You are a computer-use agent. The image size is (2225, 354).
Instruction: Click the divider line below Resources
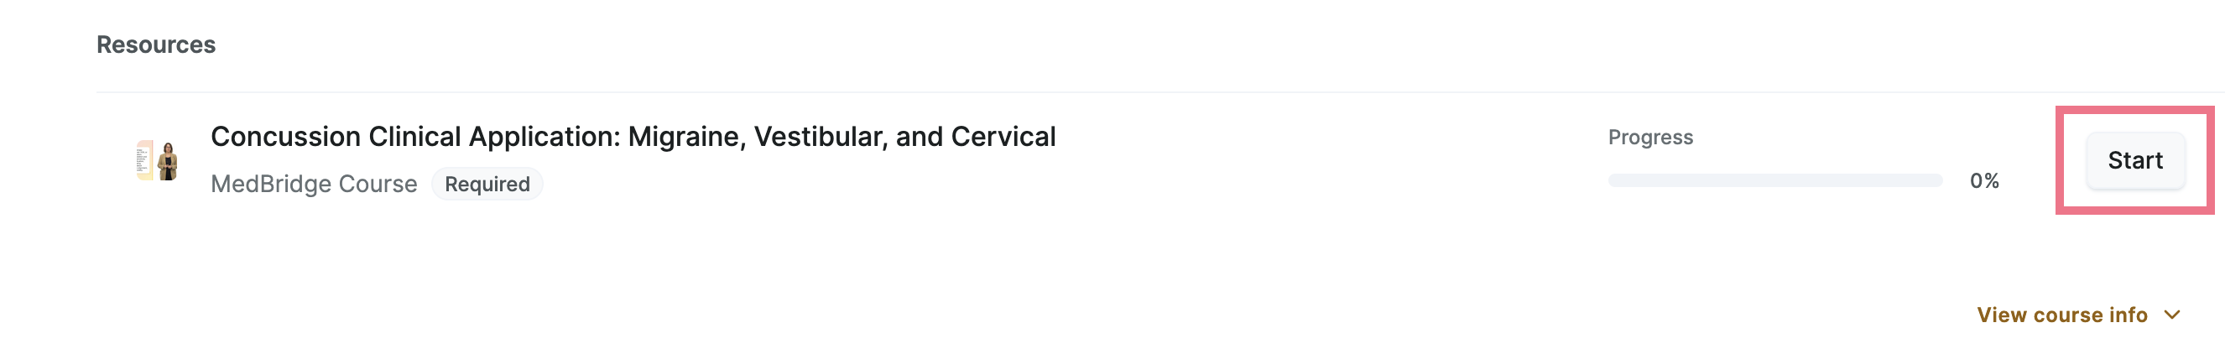tap(1160, 92)
